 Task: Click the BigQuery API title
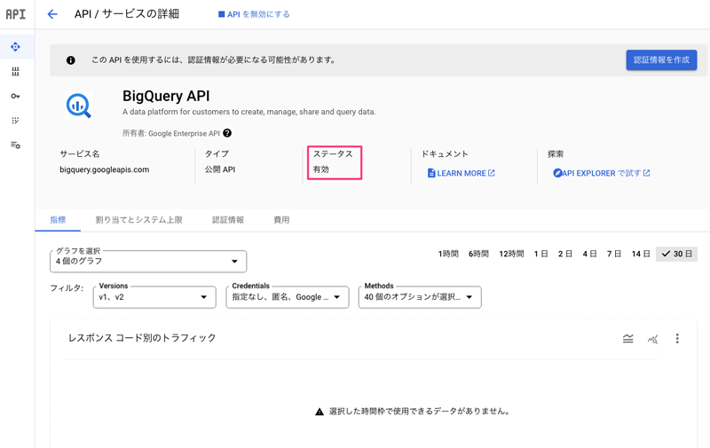pyautogui.click(x=166, y=96)
